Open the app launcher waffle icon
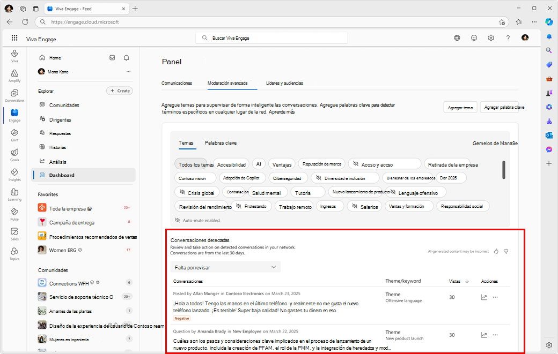Screen dimensions: 558x354 14,37
